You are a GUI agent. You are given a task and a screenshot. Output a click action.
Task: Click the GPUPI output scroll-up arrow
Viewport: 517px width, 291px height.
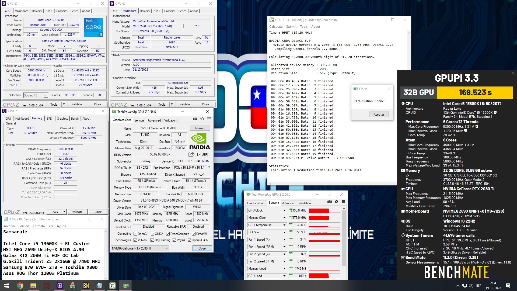tap(409, 33)
